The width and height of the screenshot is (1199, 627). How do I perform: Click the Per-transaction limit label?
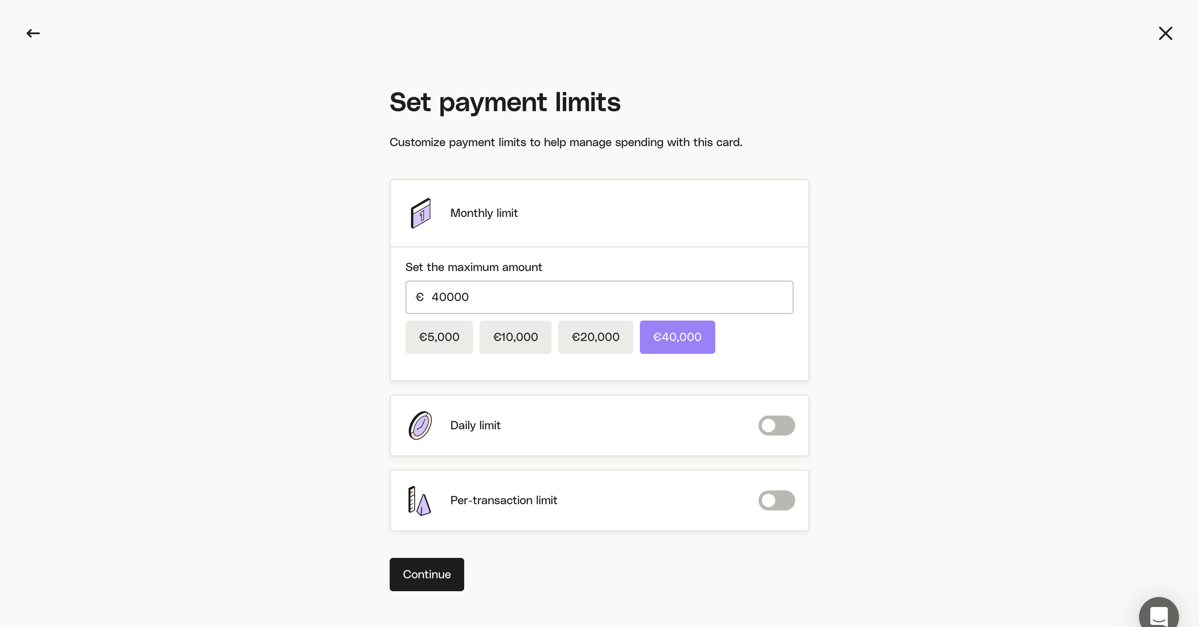coord(503,500)
